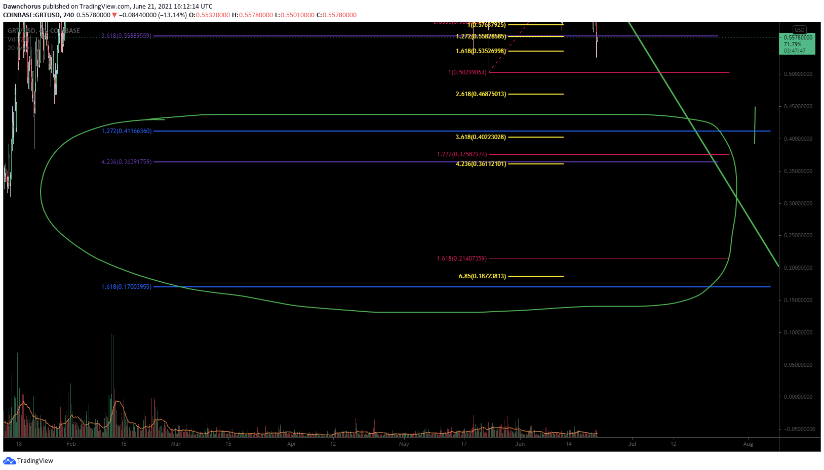Select the 4.236(0.36112101) yellow fib label
This screenshot has height=470, width=824.
coord(481,164)
